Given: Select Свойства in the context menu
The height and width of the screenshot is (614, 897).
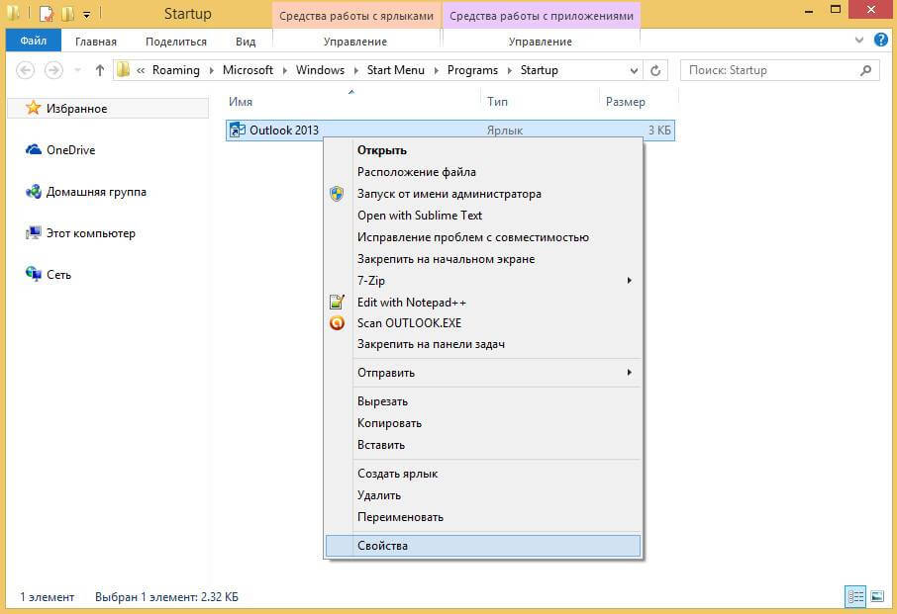Looking at the screenshot, I should [382, 546].
